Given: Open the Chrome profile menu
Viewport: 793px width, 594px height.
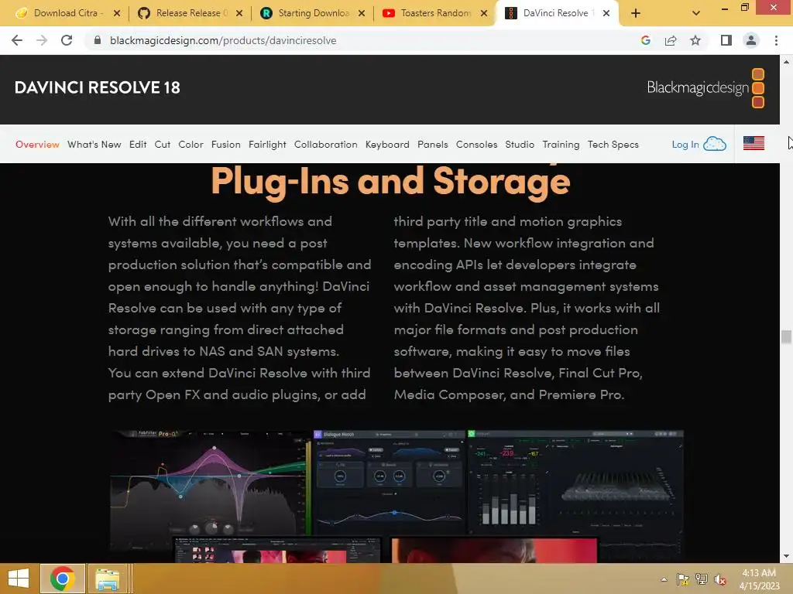Looking at the screenshot, I should pyautogui.click(x=751, y=40).
